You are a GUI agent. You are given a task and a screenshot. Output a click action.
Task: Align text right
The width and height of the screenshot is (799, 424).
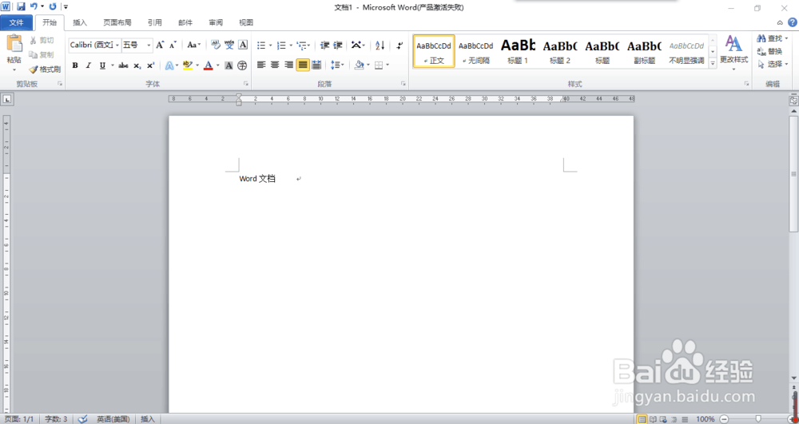point(289,65)
